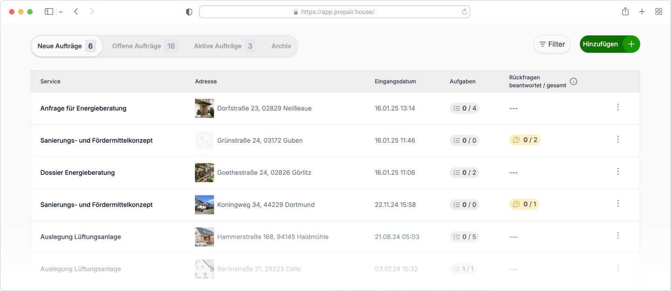Screen dimensions: 671x291
Task: Click the Hinzufügen button
Action: pos(610,44)
